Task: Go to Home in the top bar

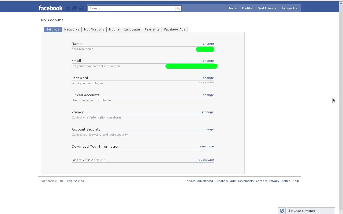Action: click(x=232, y=8)
